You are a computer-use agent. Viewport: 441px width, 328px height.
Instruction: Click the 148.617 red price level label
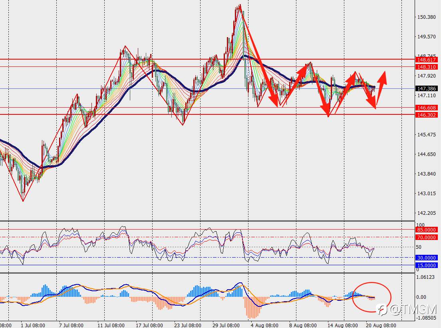pos(426,60)
